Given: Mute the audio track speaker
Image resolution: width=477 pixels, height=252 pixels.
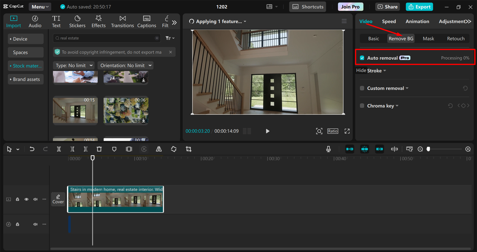Looking at the screenshot, I should [35, 224].
